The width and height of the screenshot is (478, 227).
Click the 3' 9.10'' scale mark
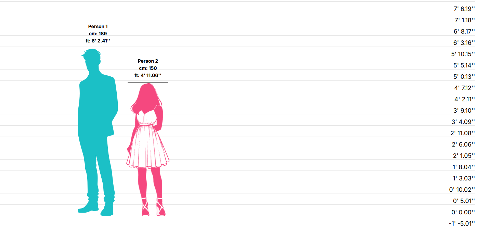(x=464, y=111)
